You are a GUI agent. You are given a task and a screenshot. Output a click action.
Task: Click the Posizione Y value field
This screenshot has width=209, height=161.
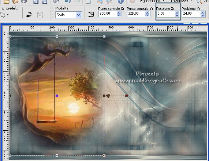pos(191,14)
